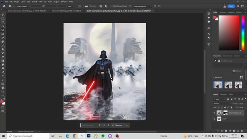Select the Rectangular Marquee tool
This screenshot has height=139, width=247.
(3, 19)
